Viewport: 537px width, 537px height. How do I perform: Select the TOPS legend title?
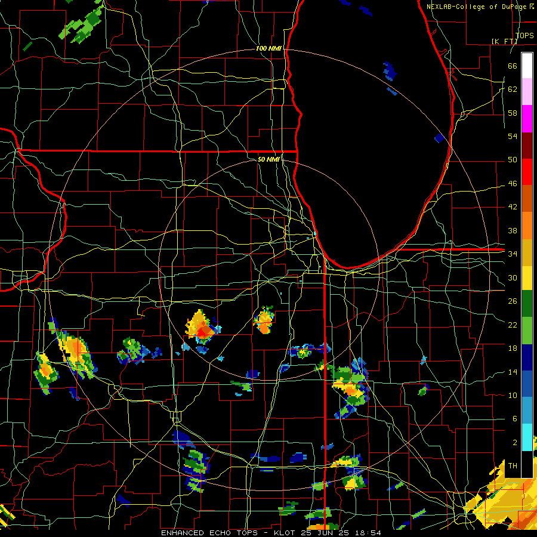click(x=524, y=35)
